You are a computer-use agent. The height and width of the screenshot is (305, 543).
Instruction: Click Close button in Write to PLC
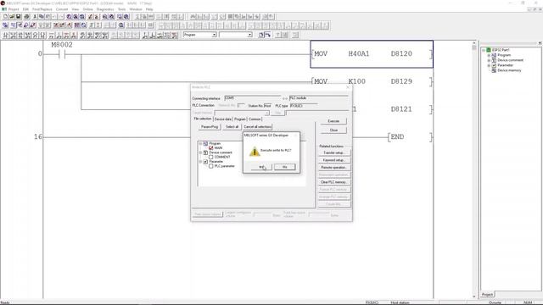point(333,130)
